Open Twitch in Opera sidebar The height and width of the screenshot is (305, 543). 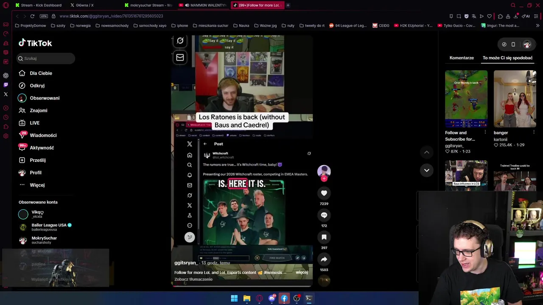pyautogui.click(x=6, y=85)
